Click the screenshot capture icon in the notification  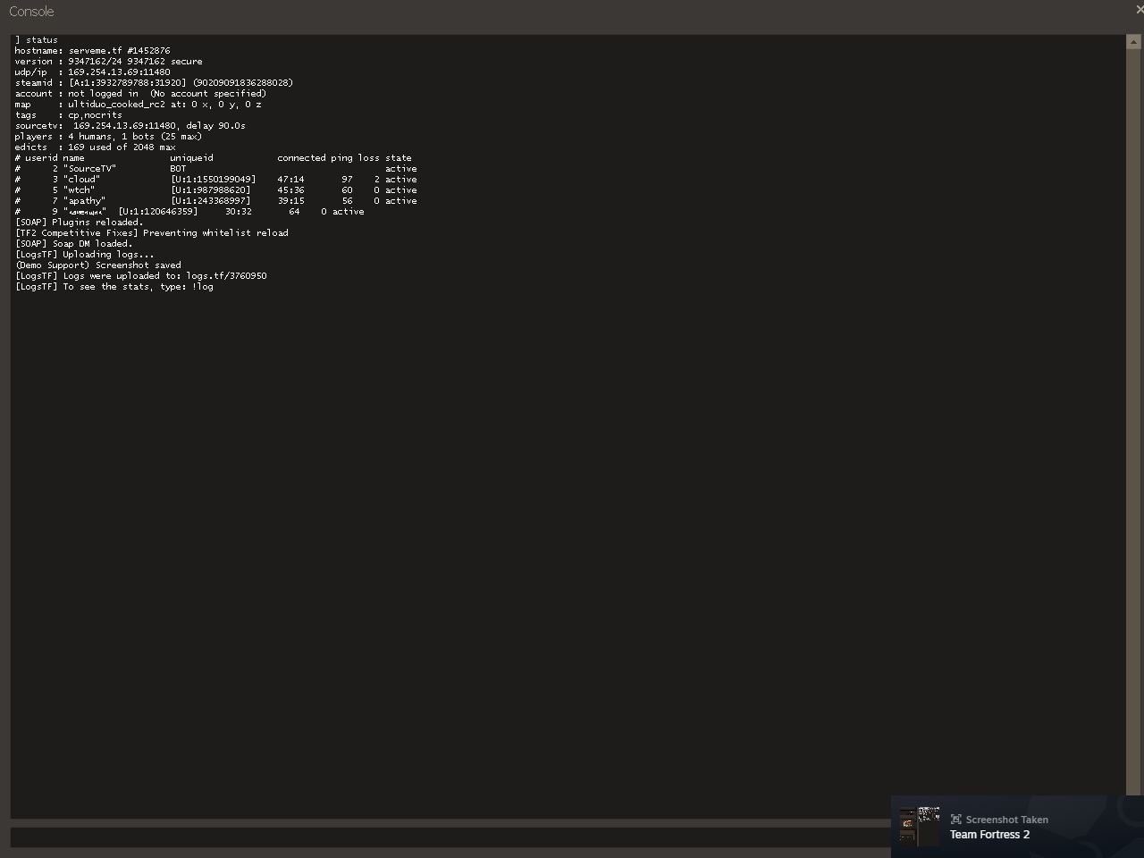(955, 820)
